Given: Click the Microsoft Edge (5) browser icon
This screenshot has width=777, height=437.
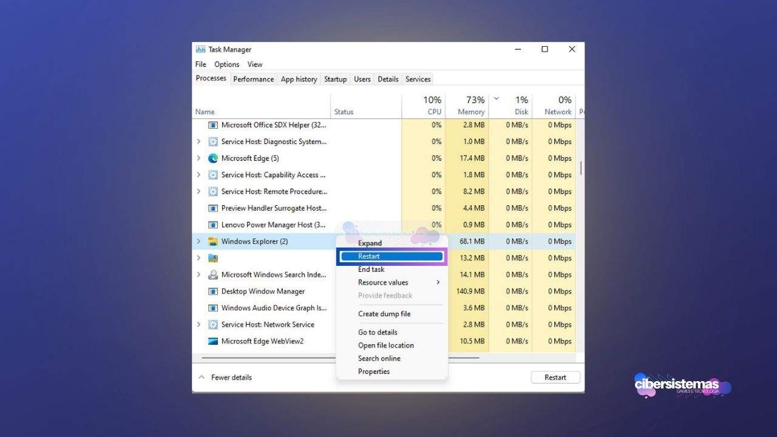Looking at the screenshot, I should pyautogui.click(x=212, y=158).
